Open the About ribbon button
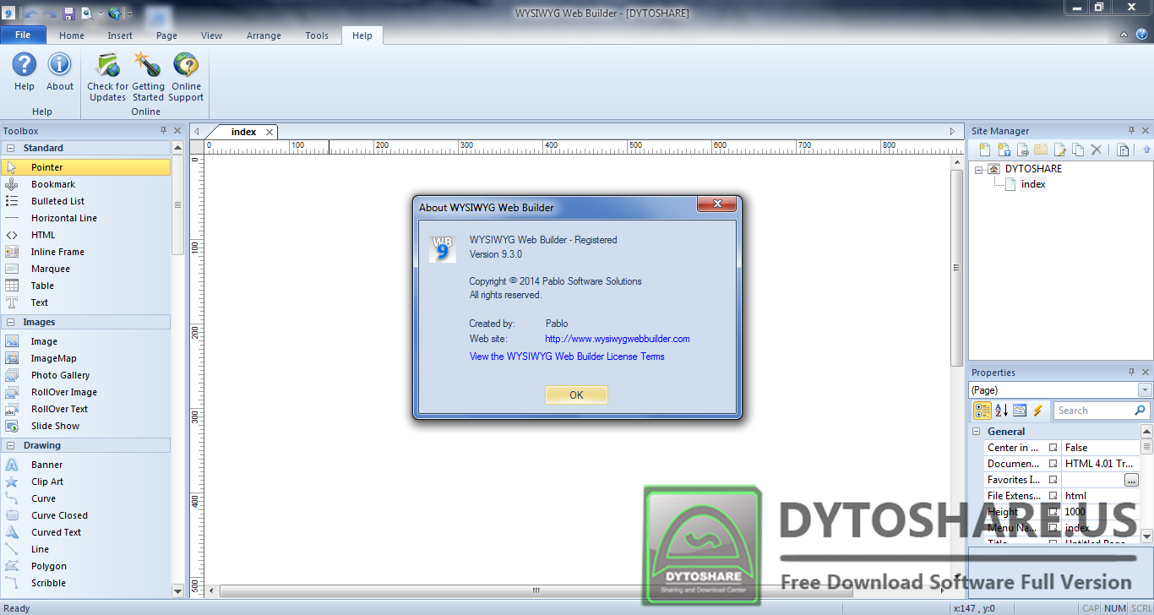 59,72
